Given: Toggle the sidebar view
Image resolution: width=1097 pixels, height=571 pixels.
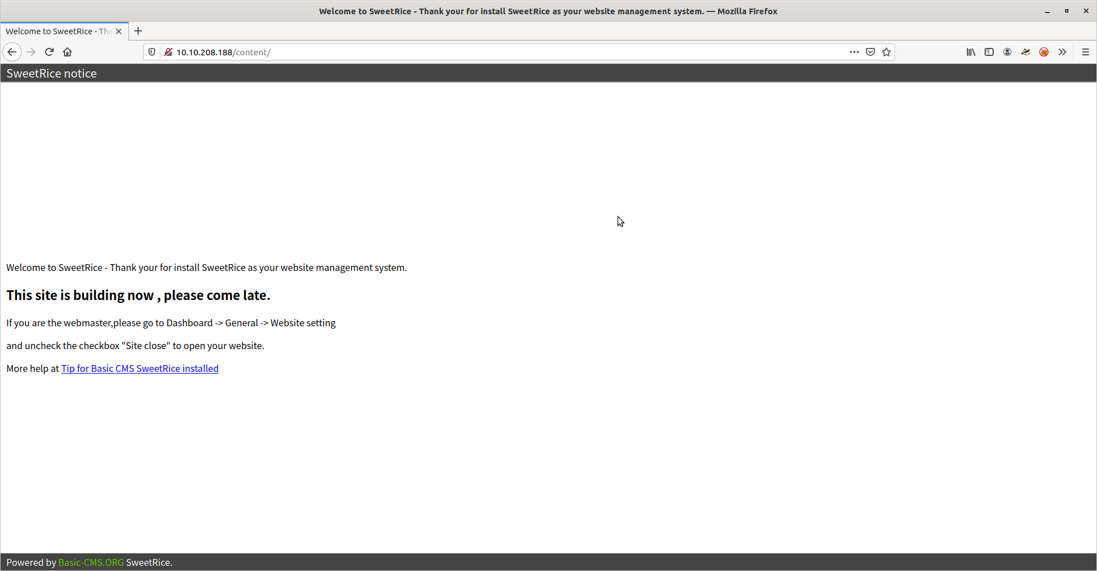Looking at the screenshot, I should click(989, 52).
